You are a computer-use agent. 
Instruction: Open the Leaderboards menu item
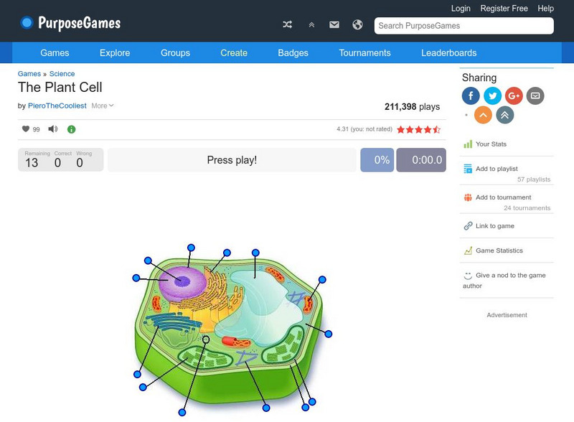click(448, 53)
